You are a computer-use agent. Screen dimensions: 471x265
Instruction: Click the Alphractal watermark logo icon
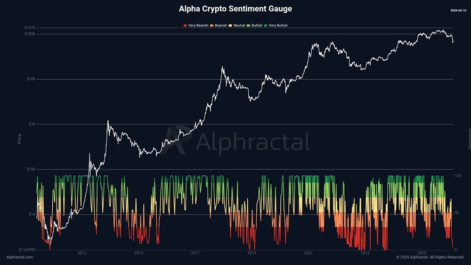[x=175, y=140]
